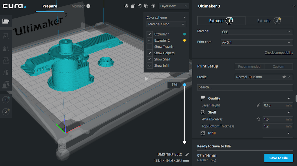The width and height of the screenshot is (297, 166).
Task: Click the layer number 176 box
Action: click(174, 85)
